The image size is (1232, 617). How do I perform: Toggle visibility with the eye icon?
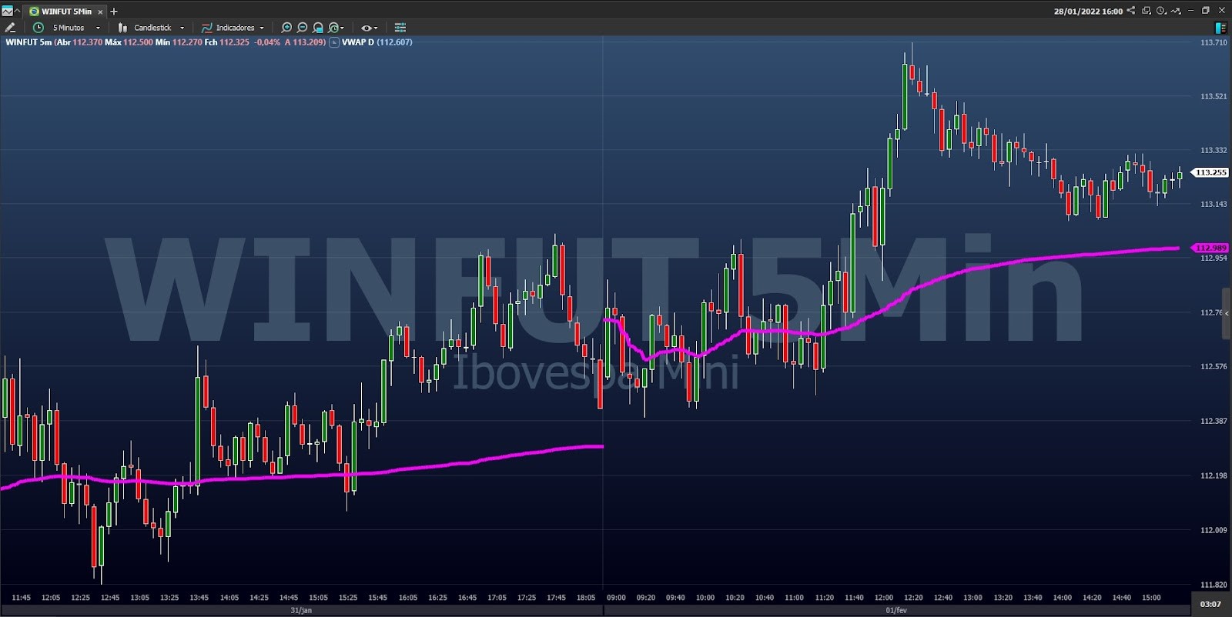(x=367, y=28)
